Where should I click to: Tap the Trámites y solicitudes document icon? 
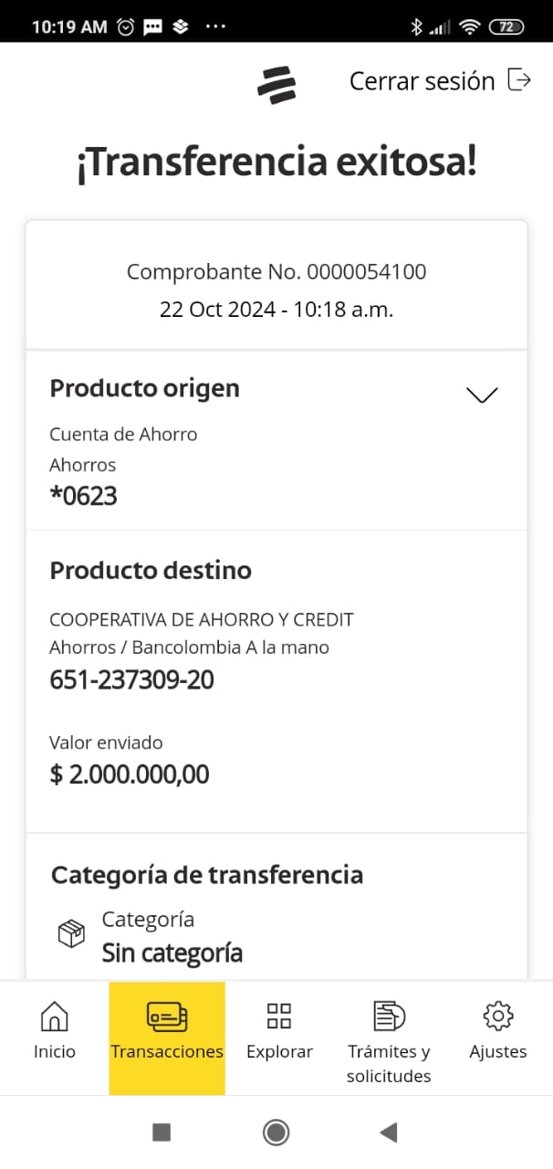389,1016
